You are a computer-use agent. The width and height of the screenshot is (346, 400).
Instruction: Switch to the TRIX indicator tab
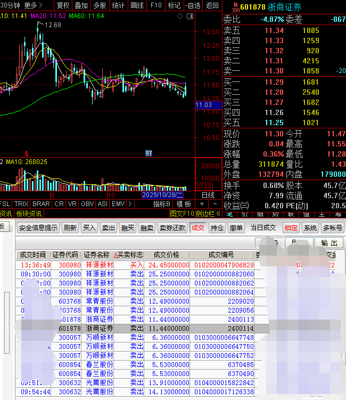[x=21, y=204]
